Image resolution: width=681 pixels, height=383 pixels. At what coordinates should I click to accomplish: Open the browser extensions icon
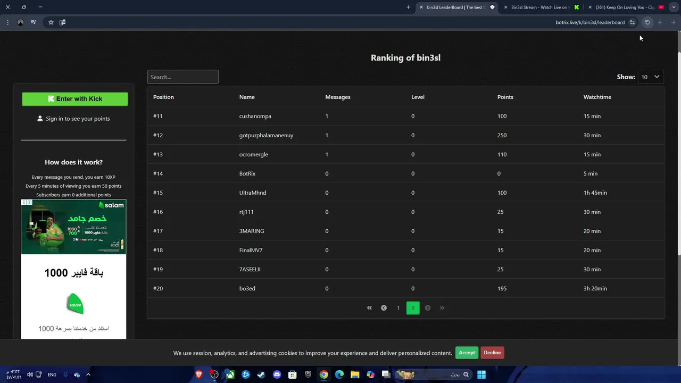pos(63,22)
